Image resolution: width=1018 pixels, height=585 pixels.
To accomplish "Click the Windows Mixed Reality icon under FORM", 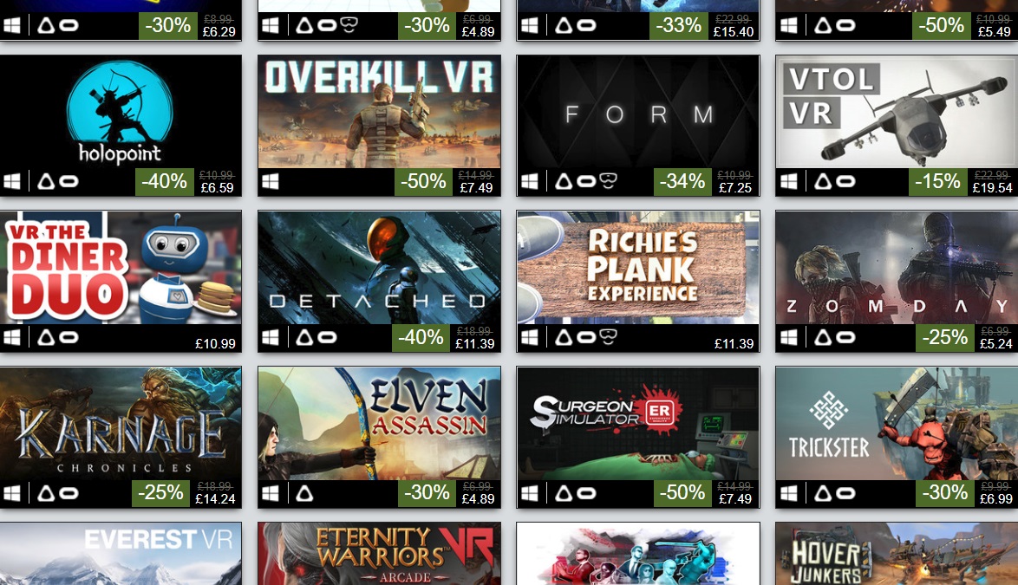I will (x=608, y=181).
